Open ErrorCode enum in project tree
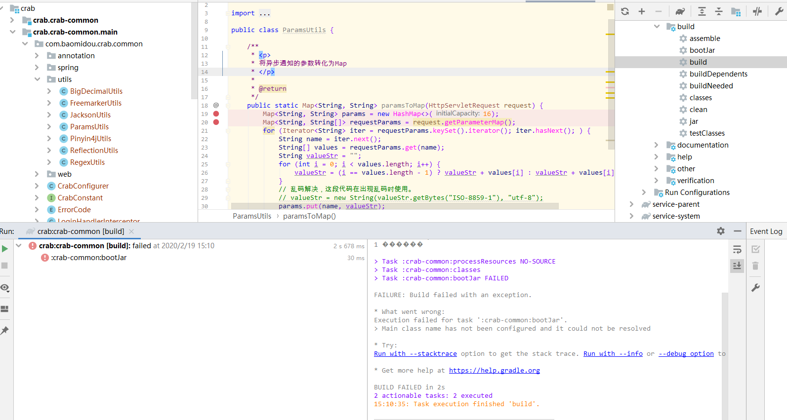Screen dimensions: 787x420 point(74,210)
